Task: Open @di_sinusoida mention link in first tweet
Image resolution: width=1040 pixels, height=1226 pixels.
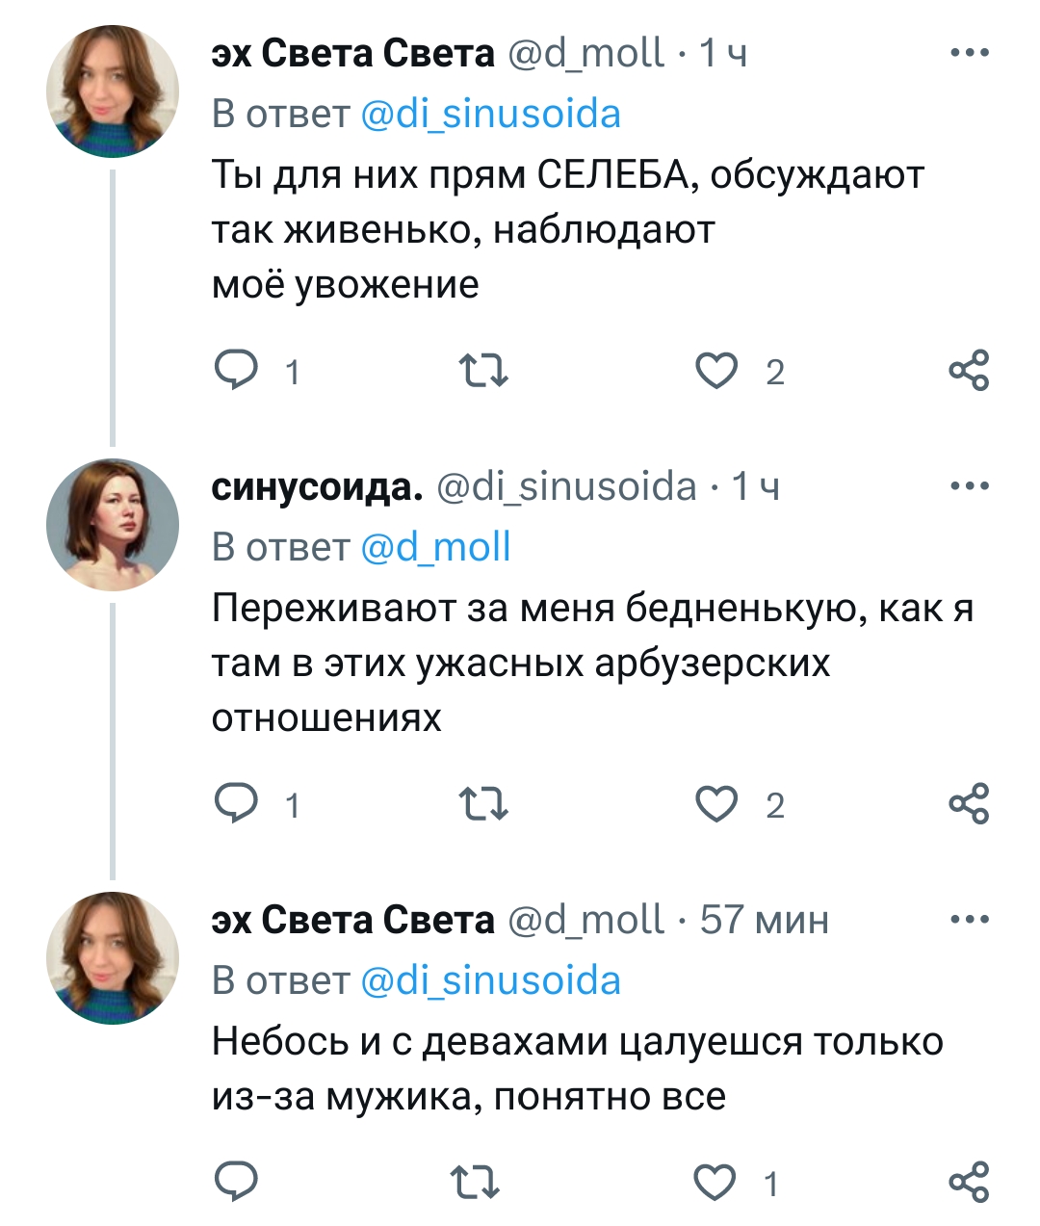Action: coord(490,114)
